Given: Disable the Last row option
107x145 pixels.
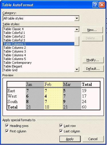Looking at the screenshot, I should tap(61, 125).
